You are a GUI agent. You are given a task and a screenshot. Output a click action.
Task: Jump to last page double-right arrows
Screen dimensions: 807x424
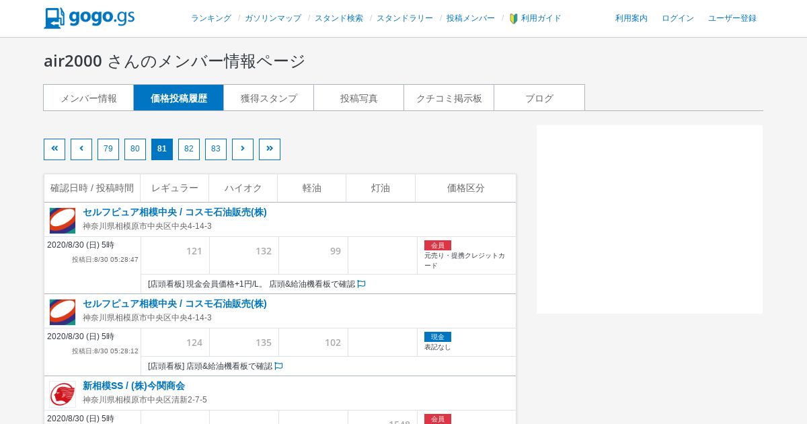(270, 149)
